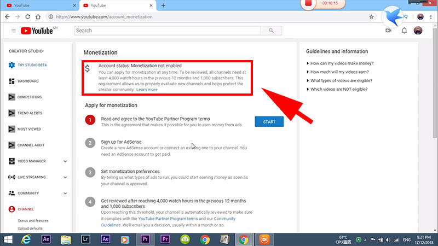438x246 pixels.
Task: Open Status and features under Channel
Action: click(33, 221)
